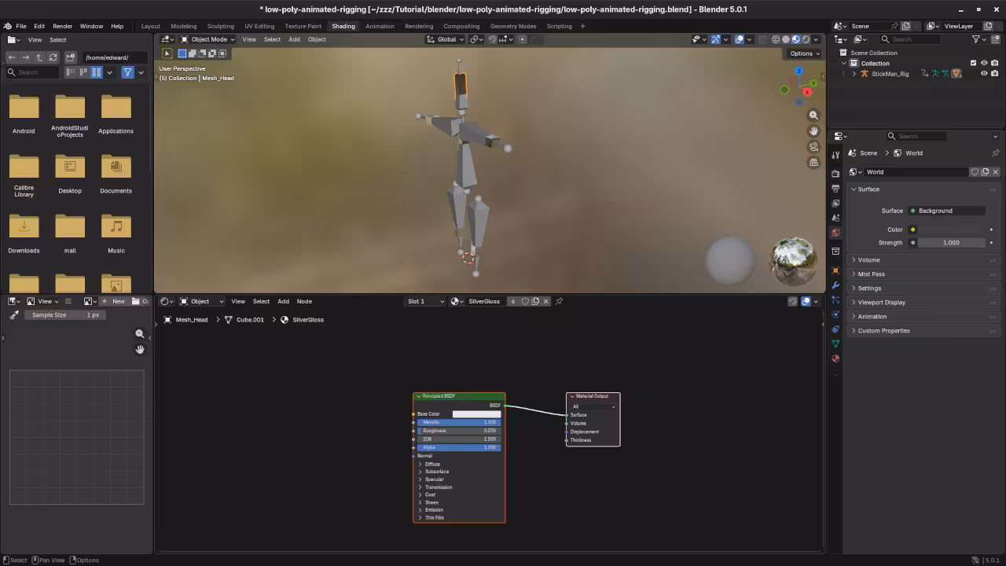Select the Modifier properties wrench icon
This screenshot has width=1006, height=566.
tap(835, 285)
